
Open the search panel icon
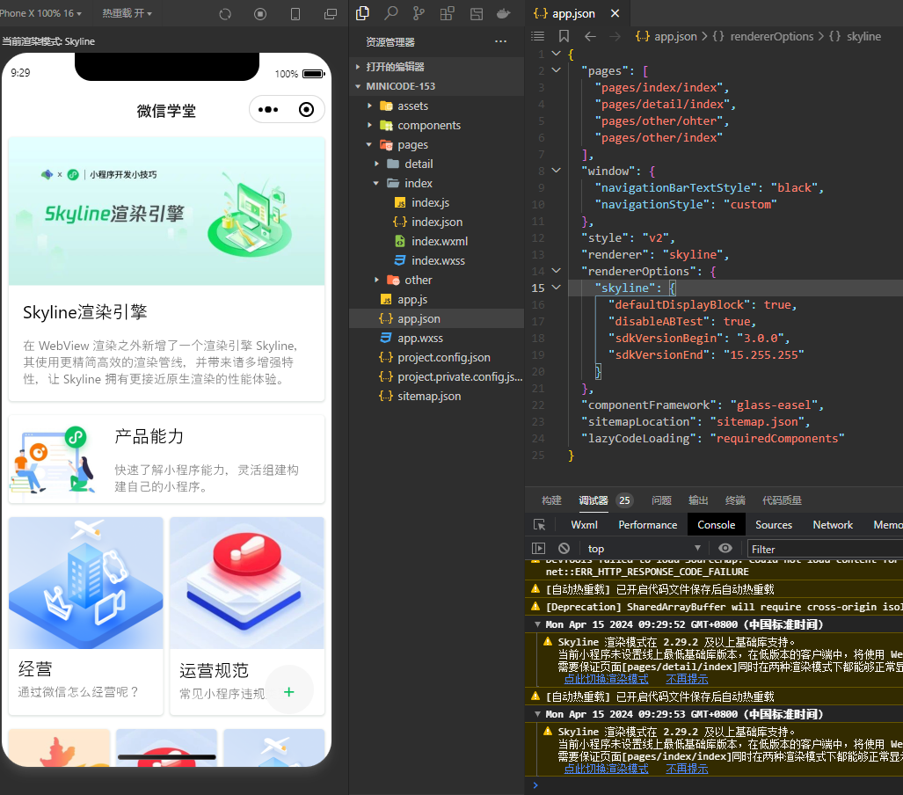tap(391, 13)
